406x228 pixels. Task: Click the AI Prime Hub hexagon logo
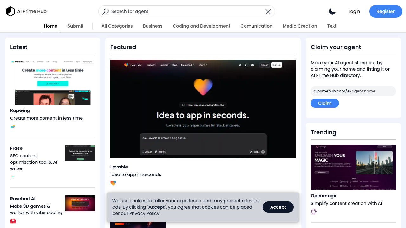click(10, 11)
